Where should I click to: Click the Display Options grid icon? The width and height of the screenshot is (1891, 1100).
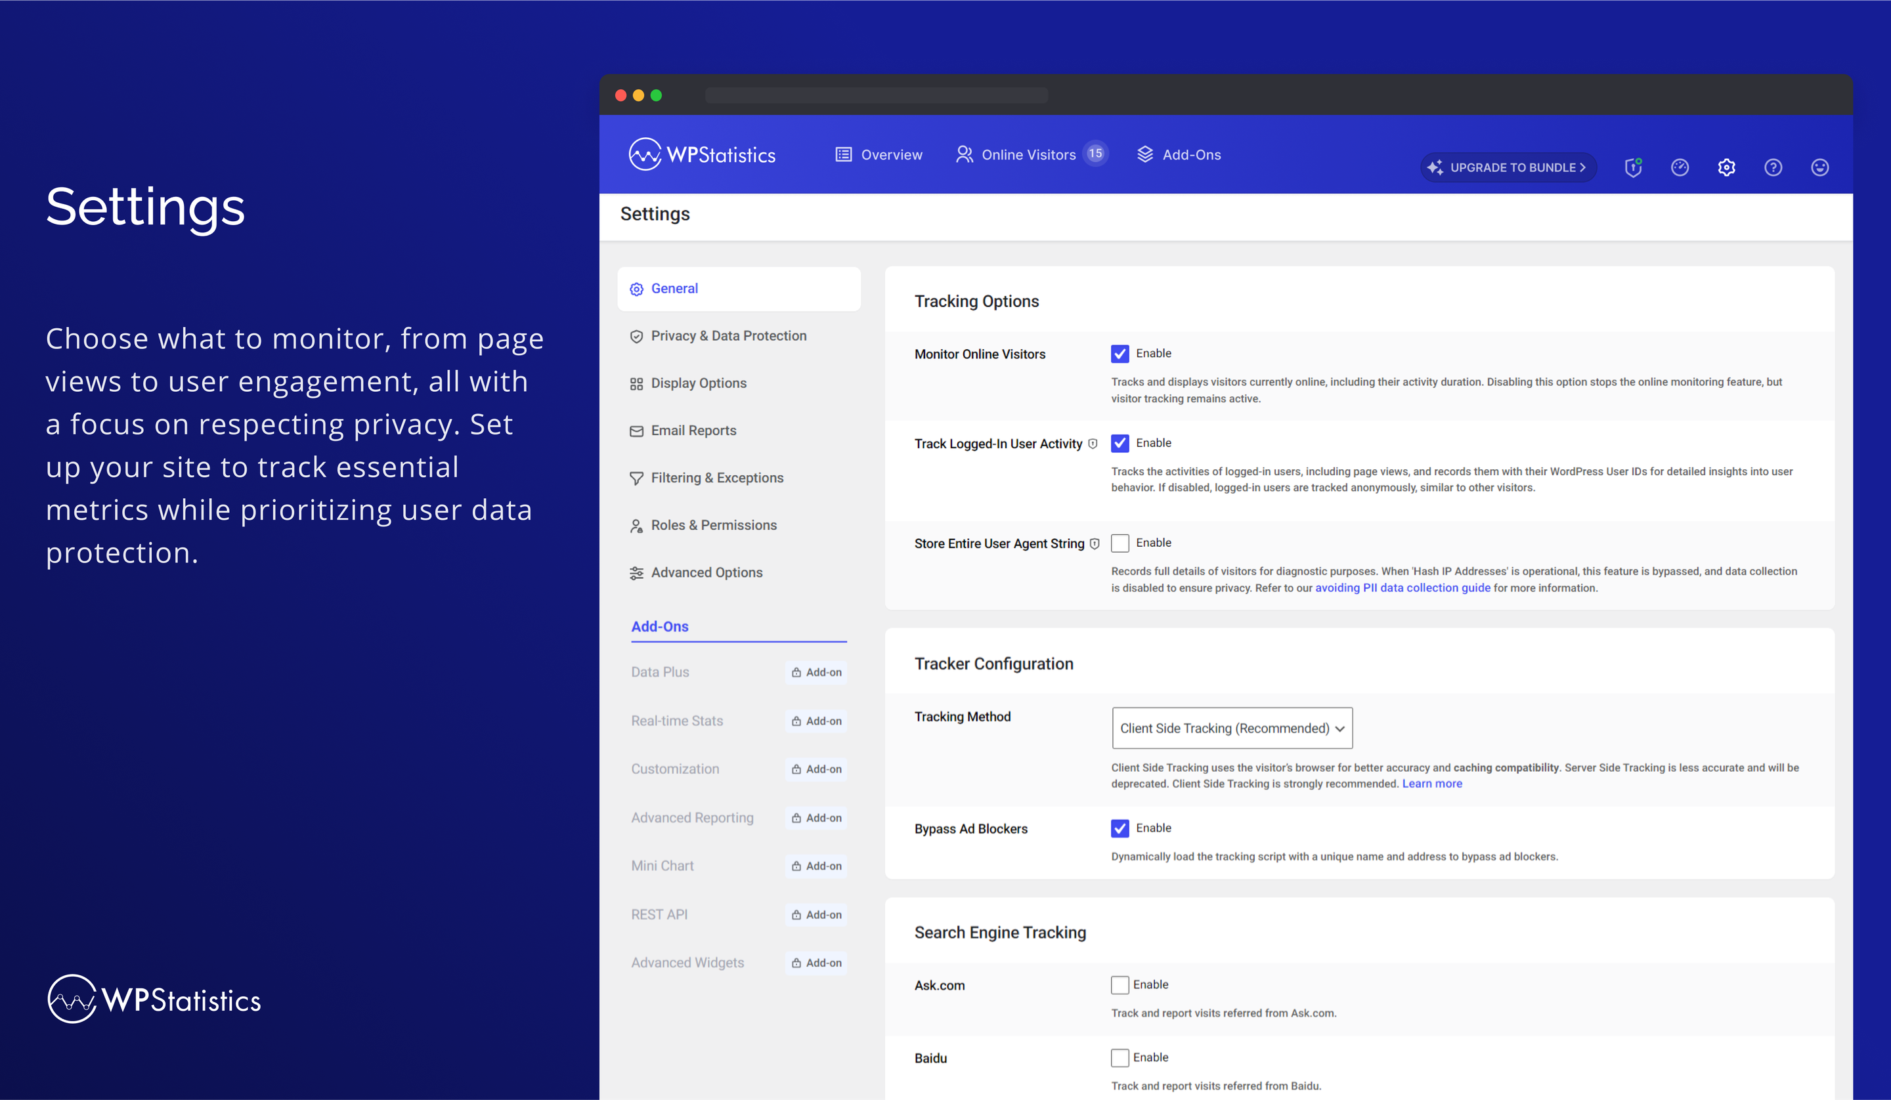coord(636,383)
